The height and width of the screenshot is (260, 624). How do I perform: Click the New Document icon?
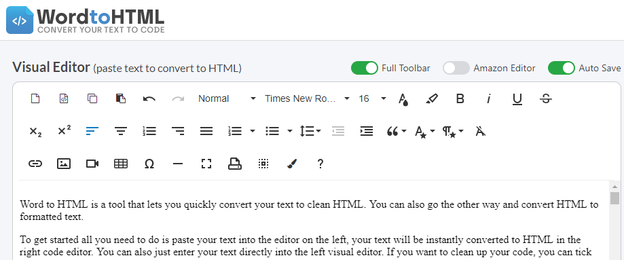(35, 98)
